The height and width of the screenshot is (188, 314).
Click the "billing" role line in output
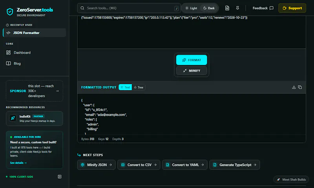[x=92, y=129]
